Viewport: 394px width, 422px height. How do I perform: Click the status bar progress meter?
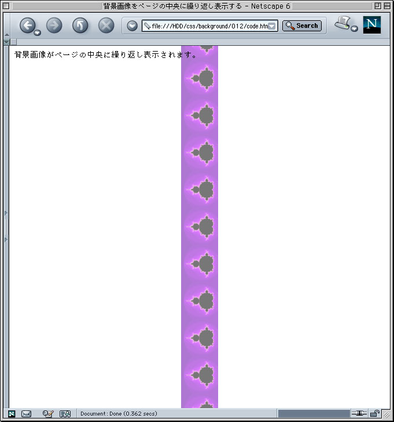(x=314, y=414)
